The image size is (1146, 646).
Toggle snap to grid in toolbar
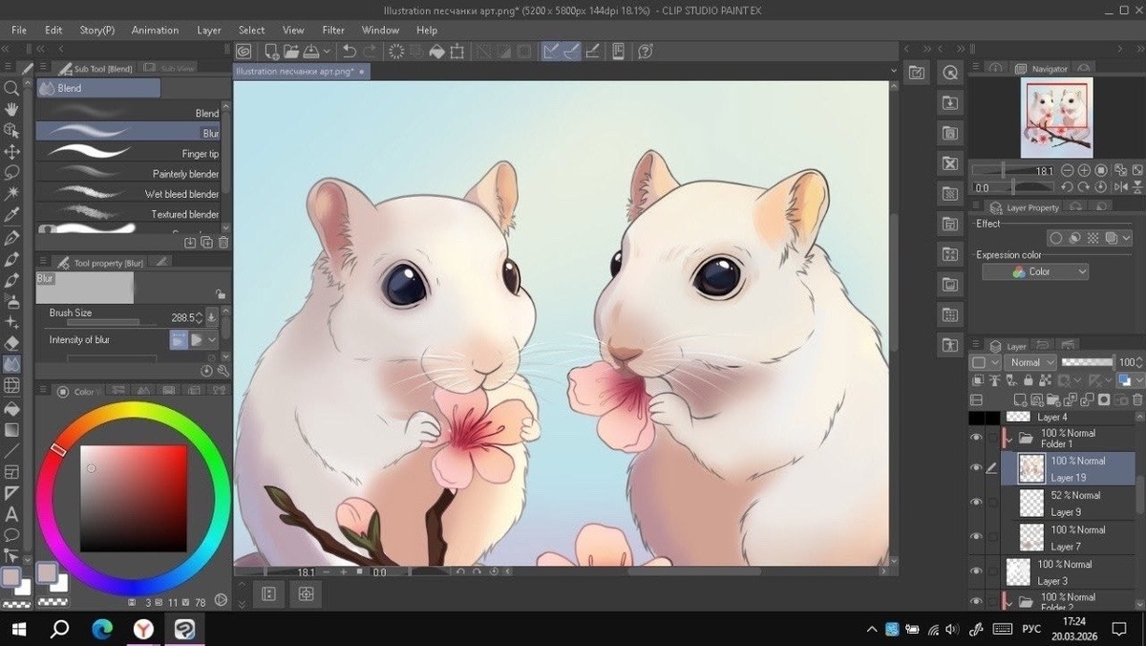[x=592, y=51]
